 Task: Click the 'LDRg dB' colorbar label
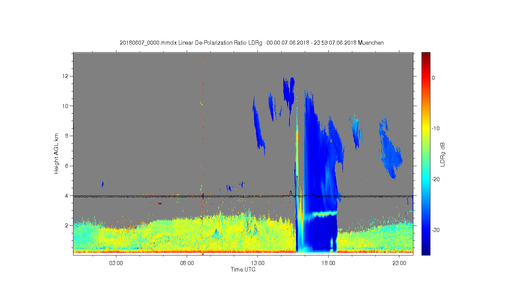[x=443, y=155]
